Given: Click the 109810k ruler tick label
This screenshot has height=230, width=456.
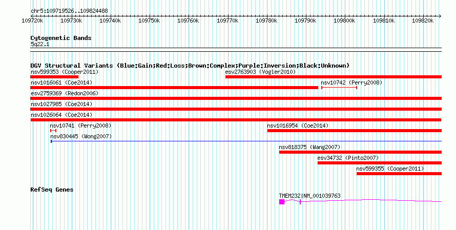Looking at the screenshot, I should point(384,21).
